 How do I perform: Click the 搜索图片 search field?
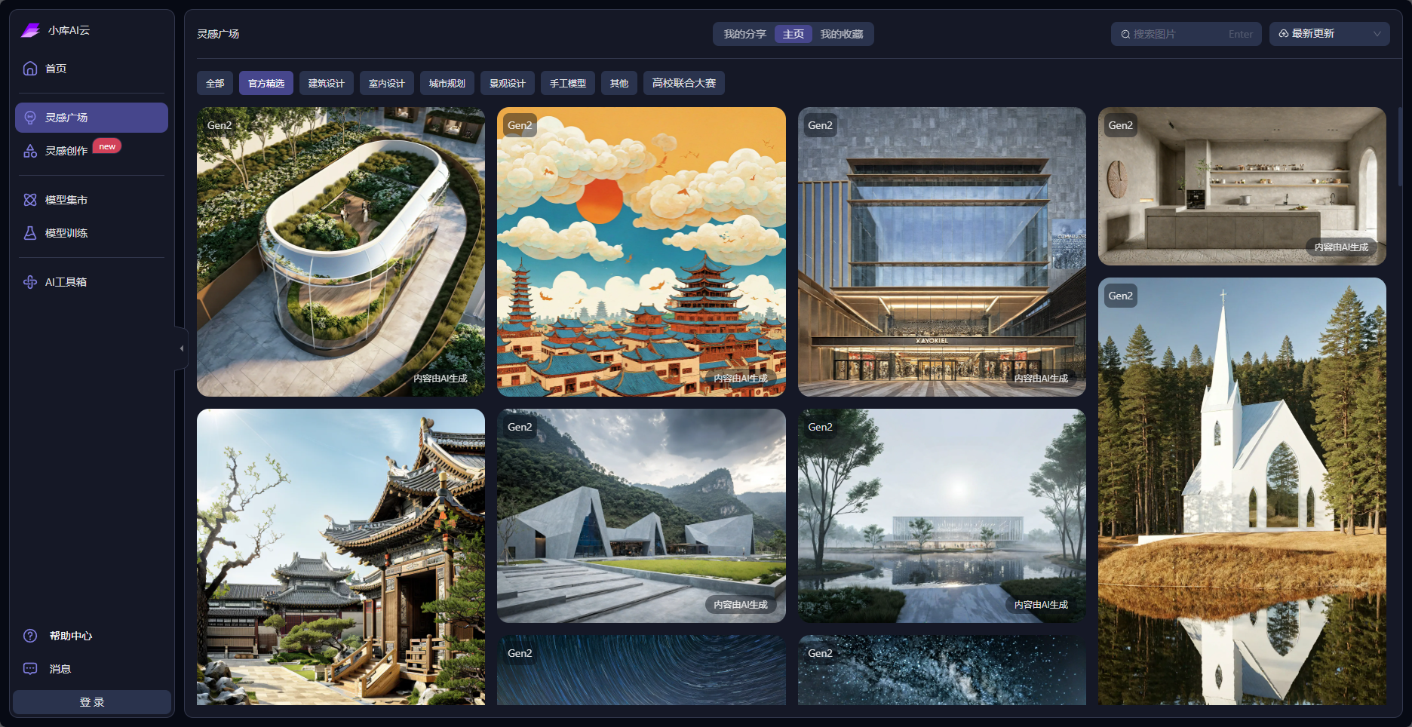tap(1177, 34)
